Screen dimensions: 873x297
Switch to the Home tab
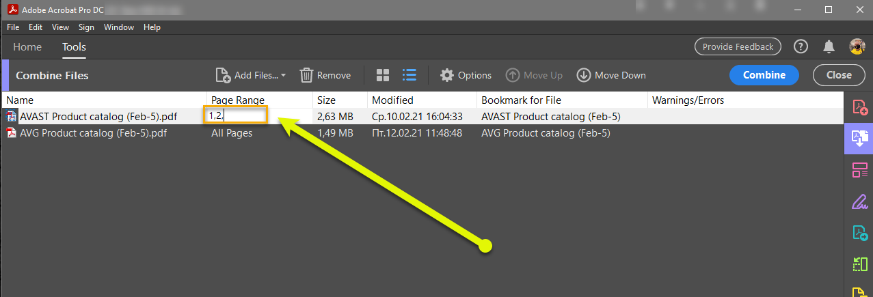(x=27, y=47)
